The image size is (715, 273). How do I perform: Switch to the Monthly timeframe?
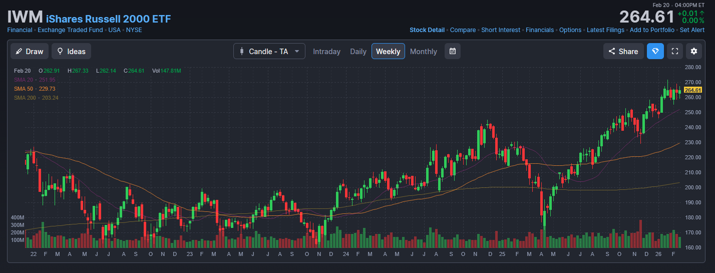[424, 51]
